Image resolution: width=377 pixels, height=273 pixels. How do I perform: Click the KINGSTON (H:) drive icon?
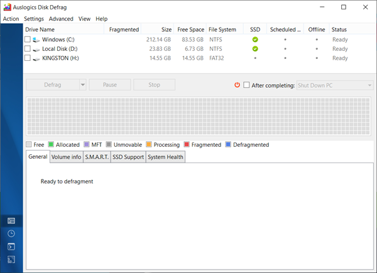(x=36, y=59)
